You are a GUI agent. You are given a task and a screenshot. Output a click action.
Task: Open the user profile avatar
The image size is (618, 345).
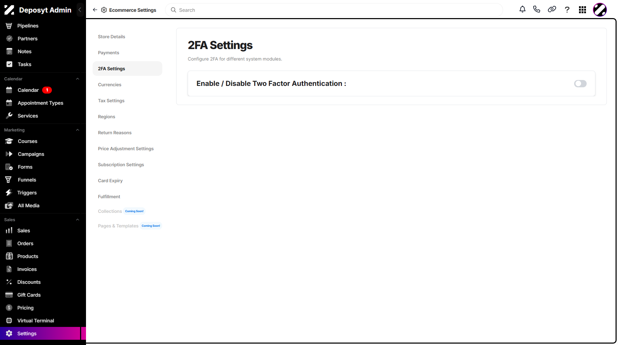pos(600,10)
